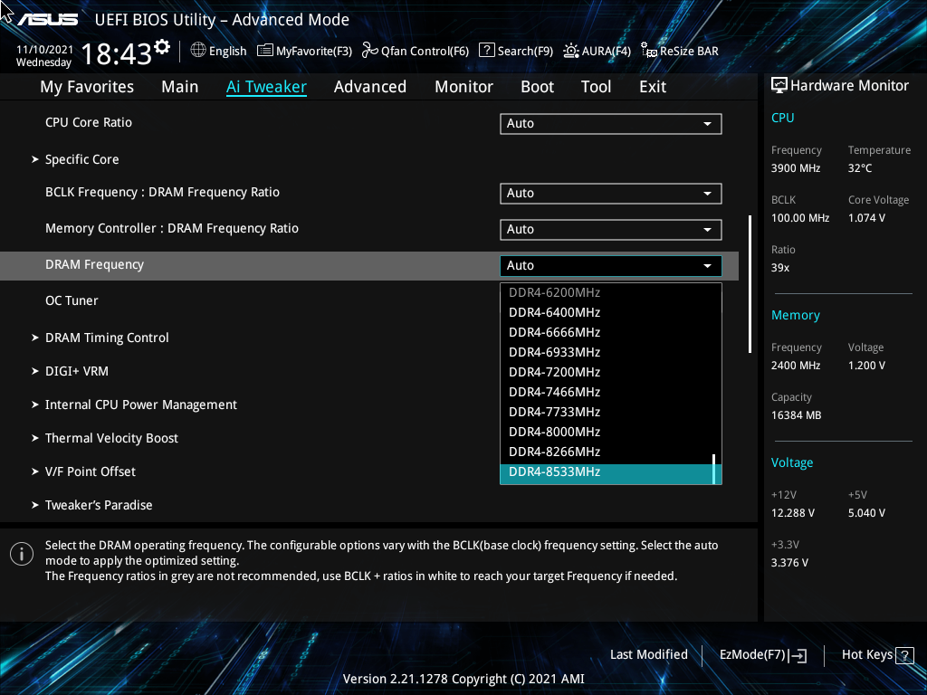Click the Memory Voltage 1.200 V value
Screen dimensions: 927x695
coord(866,366)
